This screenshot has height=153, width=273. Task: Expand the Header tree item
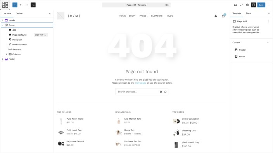tap(3, 20)
